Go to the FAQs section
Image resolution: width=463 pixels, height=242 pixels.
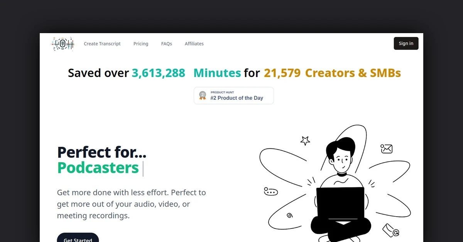(167, 44)
